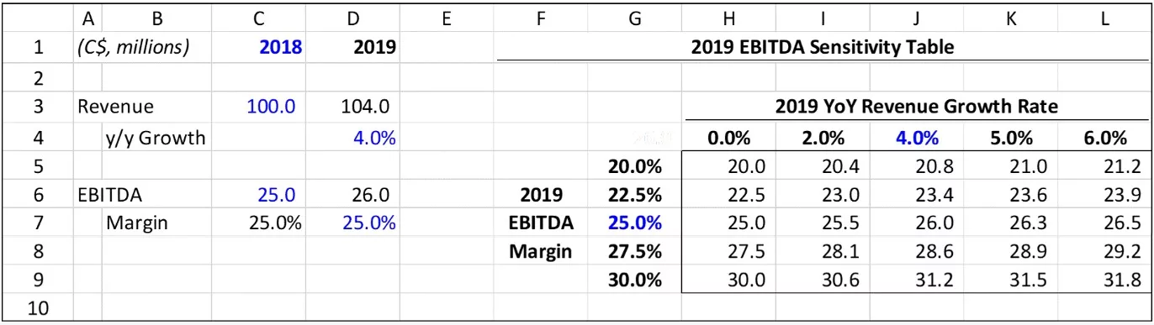Select the column L header
The width and height of the screenshot is (1154, 325).
point(1105,16)
